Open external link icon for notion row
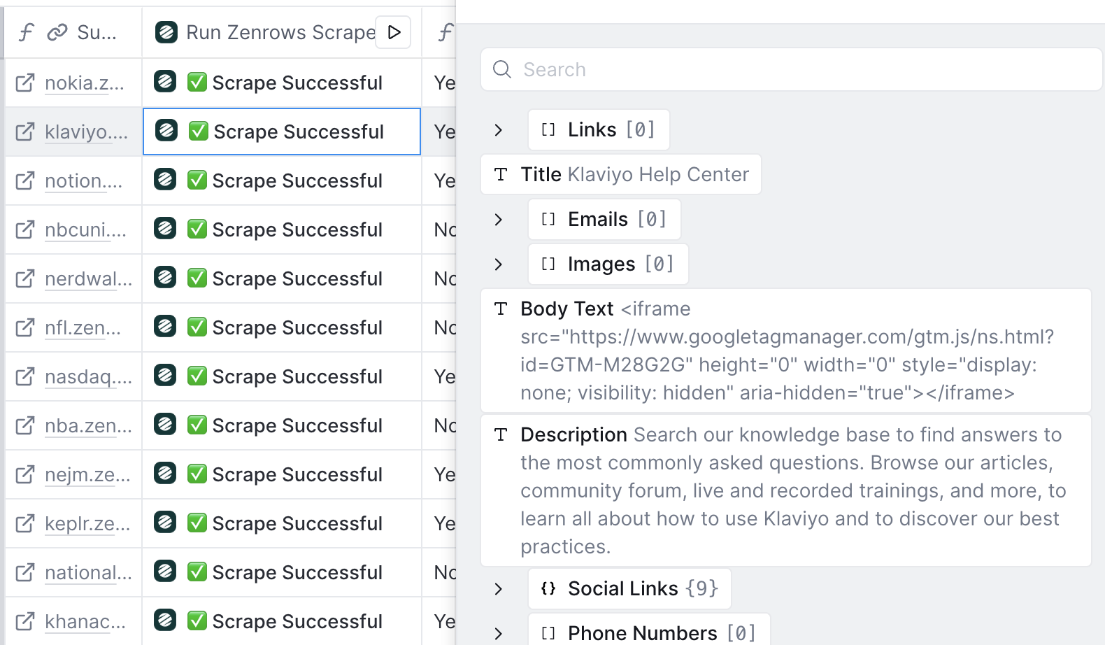 coord(25,180)
